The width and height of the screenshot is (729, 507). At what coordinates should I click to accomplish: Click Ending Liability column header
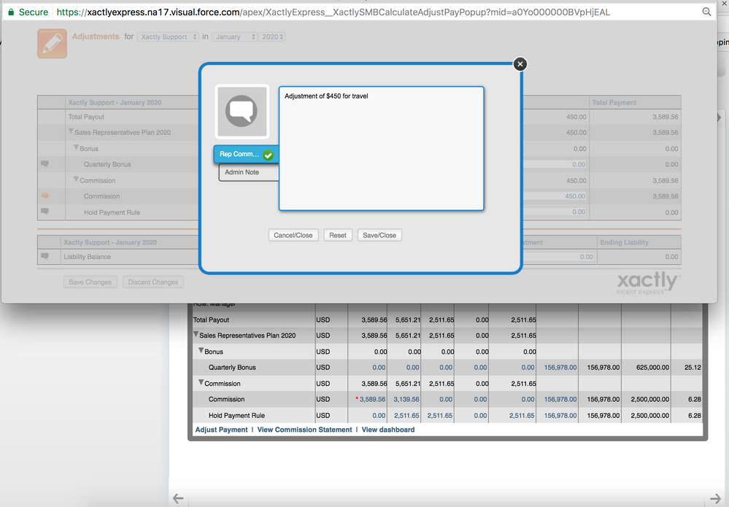pyautogui.click(x=624, y=243)
